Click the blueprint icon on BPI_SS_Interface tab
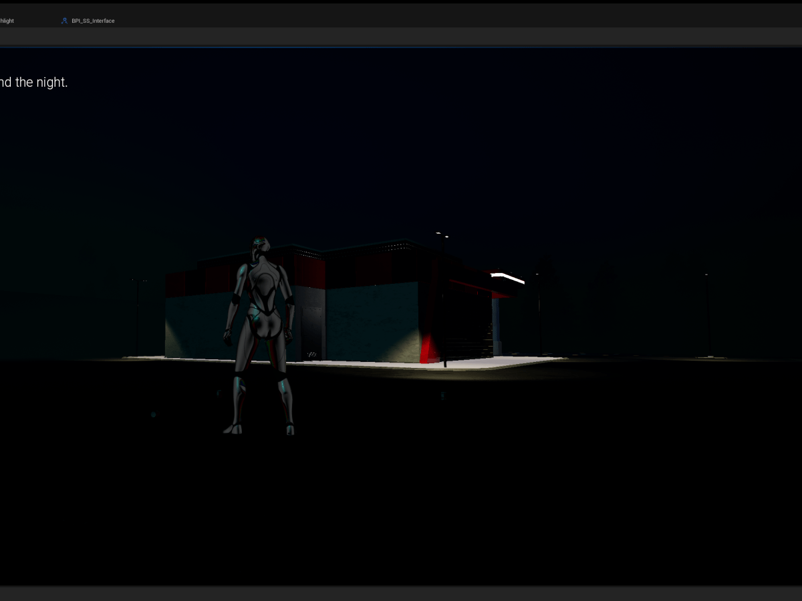The image size is (802, 601). pyautogui.click(x=64, y=21)
